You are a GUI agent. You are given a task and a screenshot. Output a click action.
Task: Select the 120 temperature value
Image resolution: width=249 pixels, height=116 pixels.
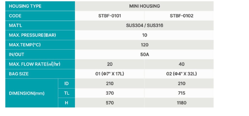[x=144, y=45]
